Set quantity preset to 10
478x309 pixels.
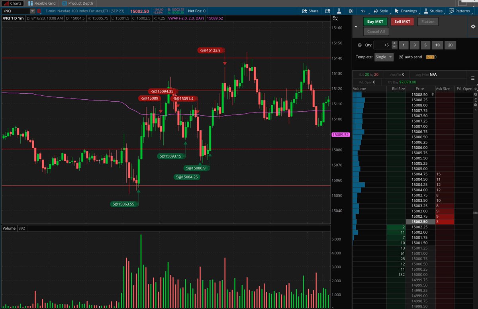click(x=437, y=45)
